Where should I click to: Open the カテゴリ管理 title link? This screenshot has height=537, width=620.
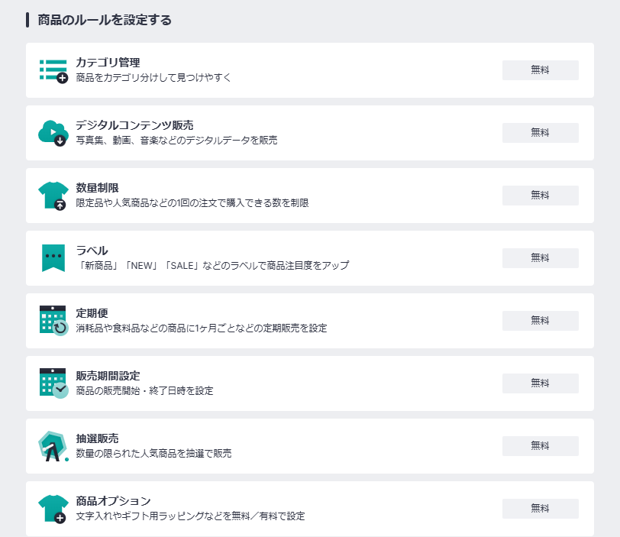point(108,63)
